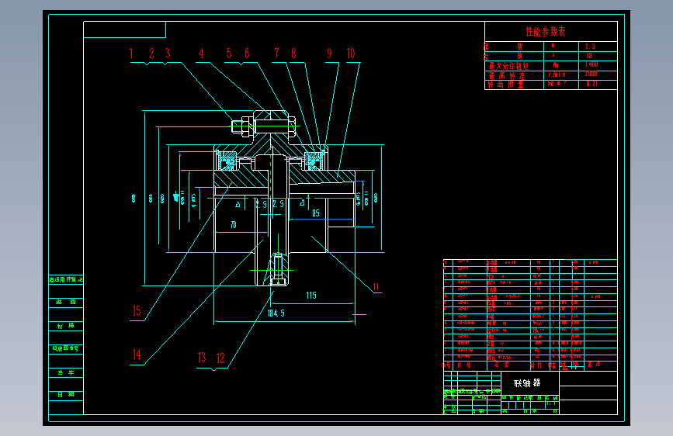Click the 0.21 inertia value cell

tap(591, 84)
